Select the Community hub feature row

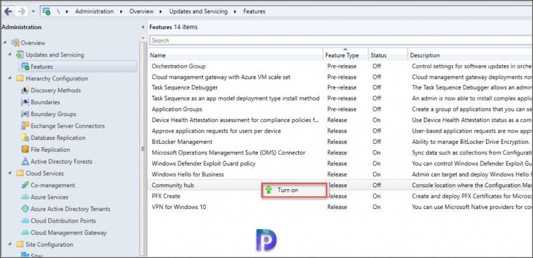340,185
